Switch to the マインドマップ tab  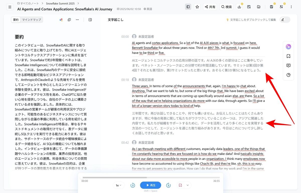coord(32,20)
